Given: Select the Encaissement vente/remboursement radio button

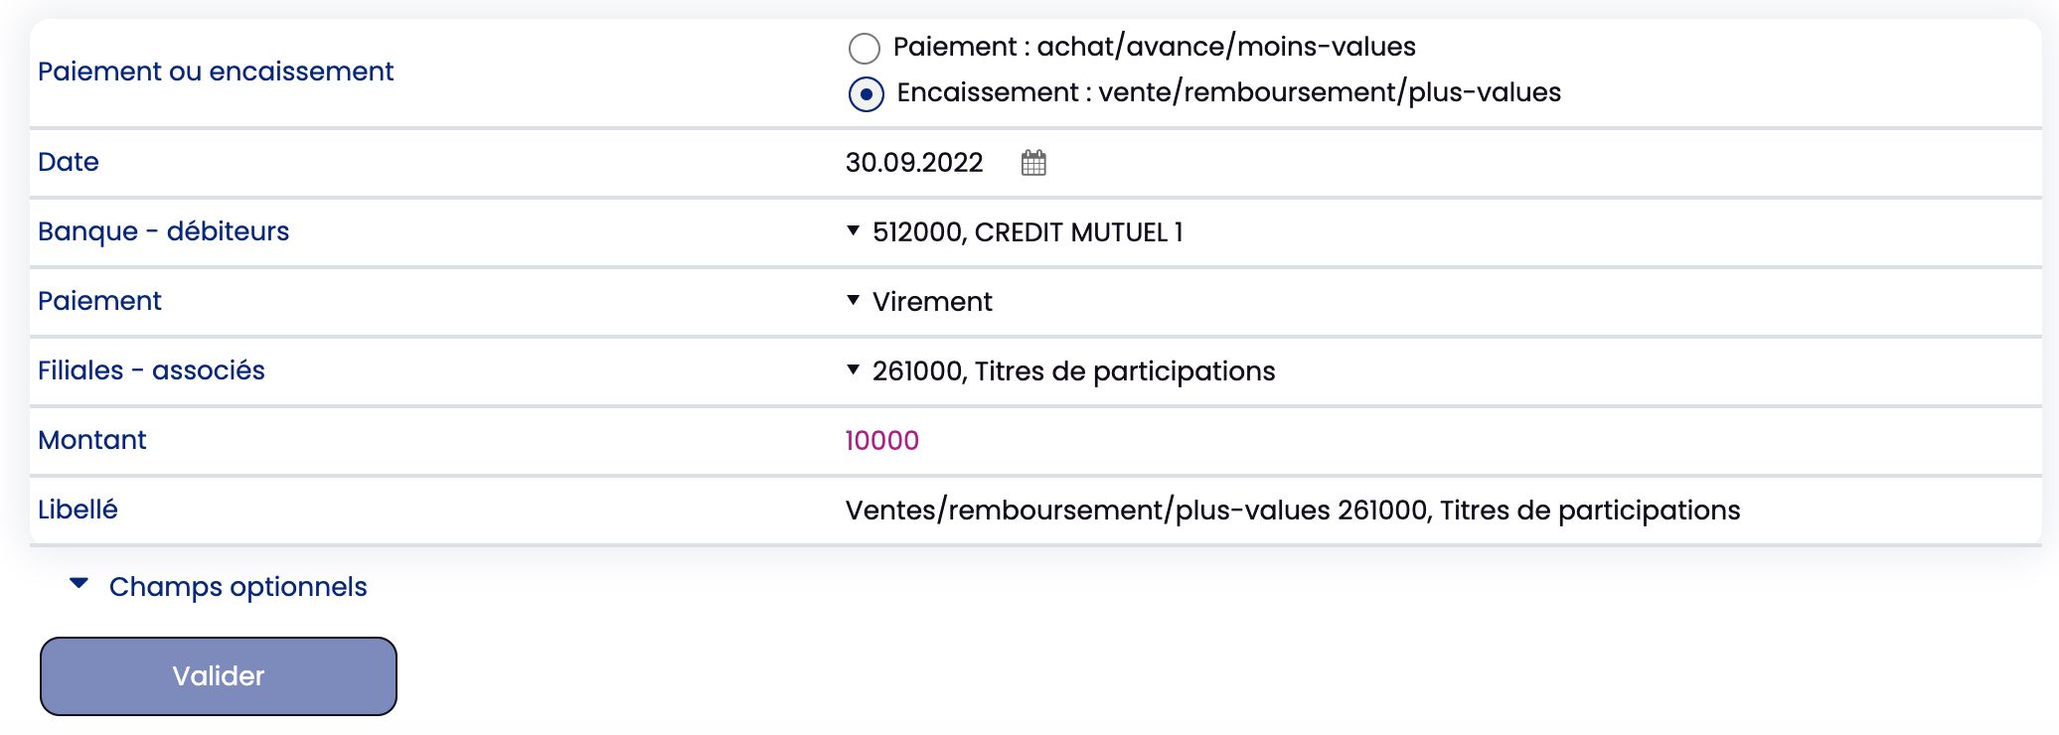Looking at the screenshot, I should point(867,94).
